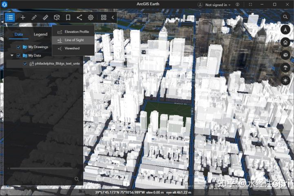Click the ArcGIS Earth app logo
This screenshot has height=196, width=294.
pyautogui.click(x=4, y=4)
